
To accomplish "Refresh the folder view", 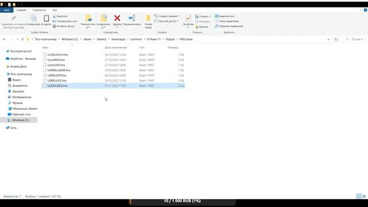I will coord(336,39).
